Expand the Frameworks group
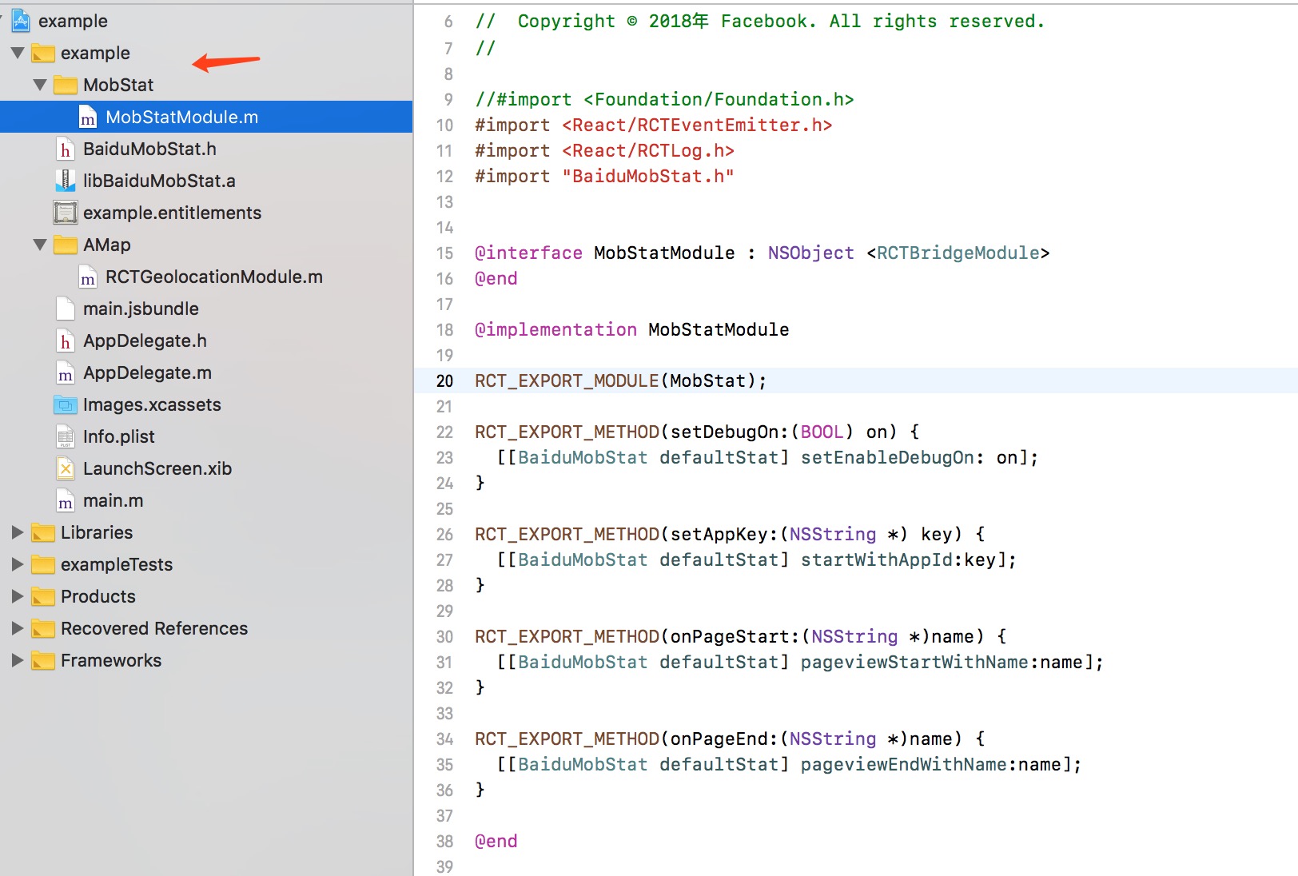This screenshot has width=1298, height=876. point(18,660)
